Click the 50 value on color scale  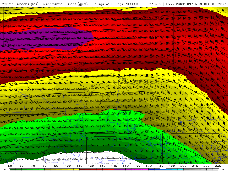10,166
